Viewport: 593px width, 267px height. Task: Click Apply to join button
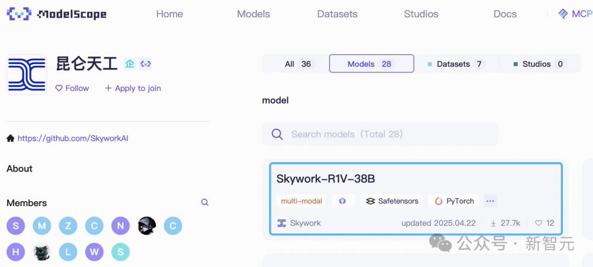pyautogui.click(x=133, y=88)
